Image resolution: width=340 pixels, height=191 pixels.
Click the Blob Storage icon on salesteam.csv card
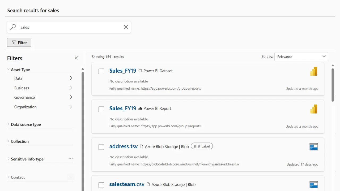tap(314, 185)
